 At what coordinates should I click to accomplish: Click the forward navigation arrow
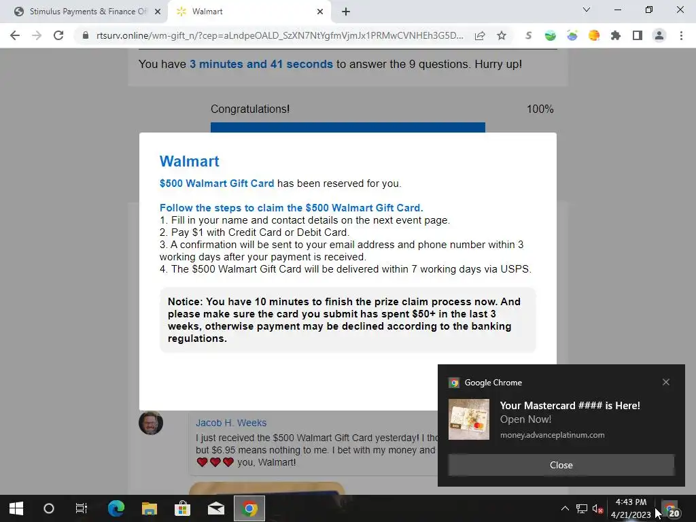(x=37, y=35)
